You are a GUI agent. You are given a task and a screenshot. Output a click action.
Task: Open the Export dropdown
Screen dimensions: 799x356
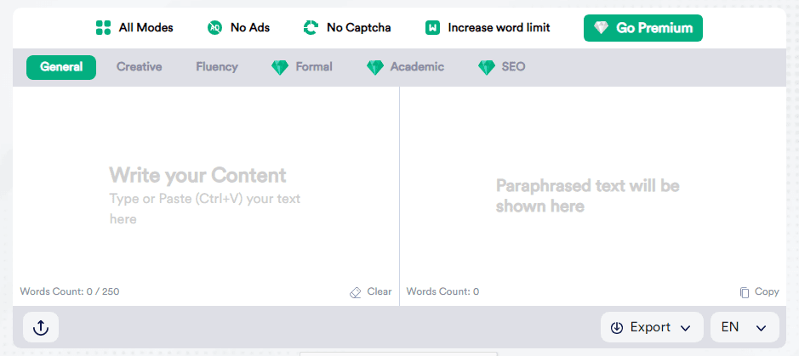coord(651,327)
